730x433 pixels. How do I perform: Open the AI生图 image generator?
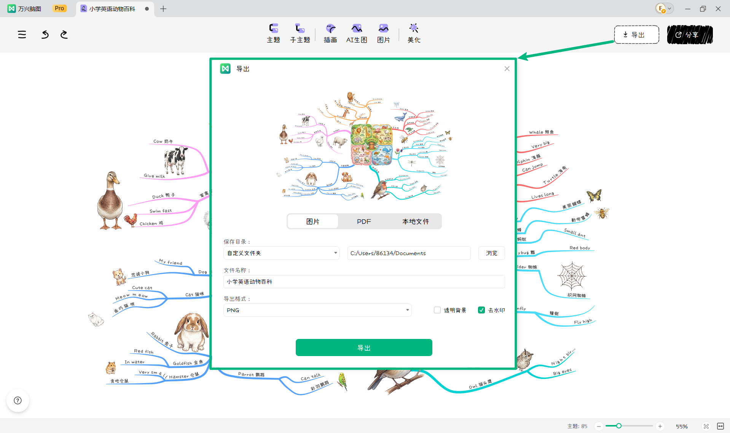(357, 34)
